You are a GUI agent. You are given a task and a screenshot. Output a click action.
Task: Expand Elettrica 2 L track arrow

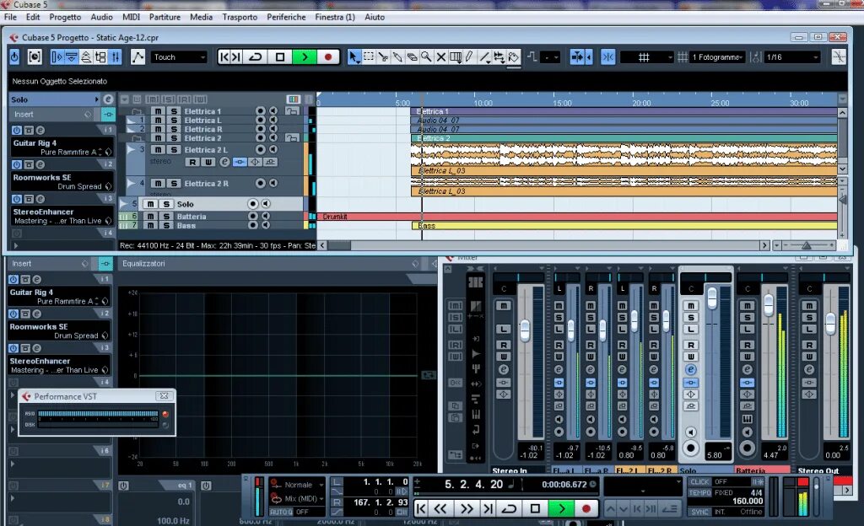pos(131,149)
